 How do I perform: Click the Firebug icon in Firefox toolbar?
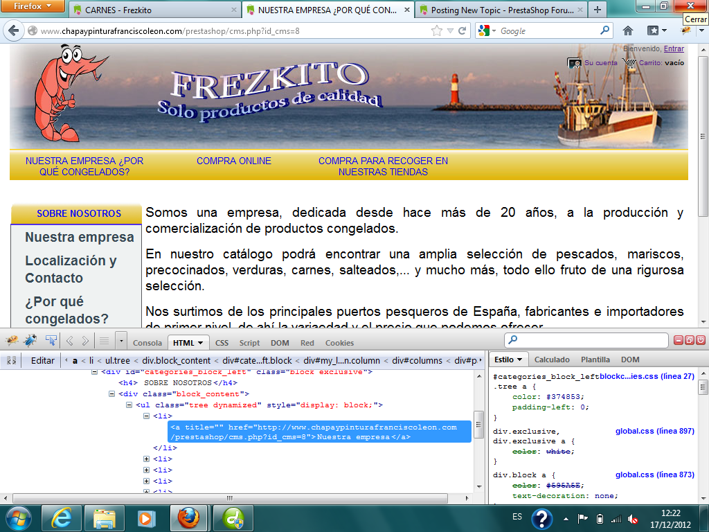pos(686,30)
